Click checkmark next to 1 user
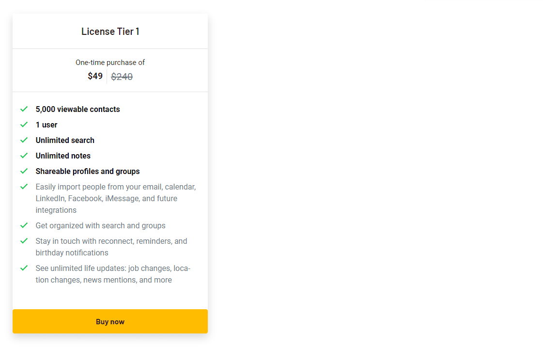543x348 pixels. tap(24, 125)
